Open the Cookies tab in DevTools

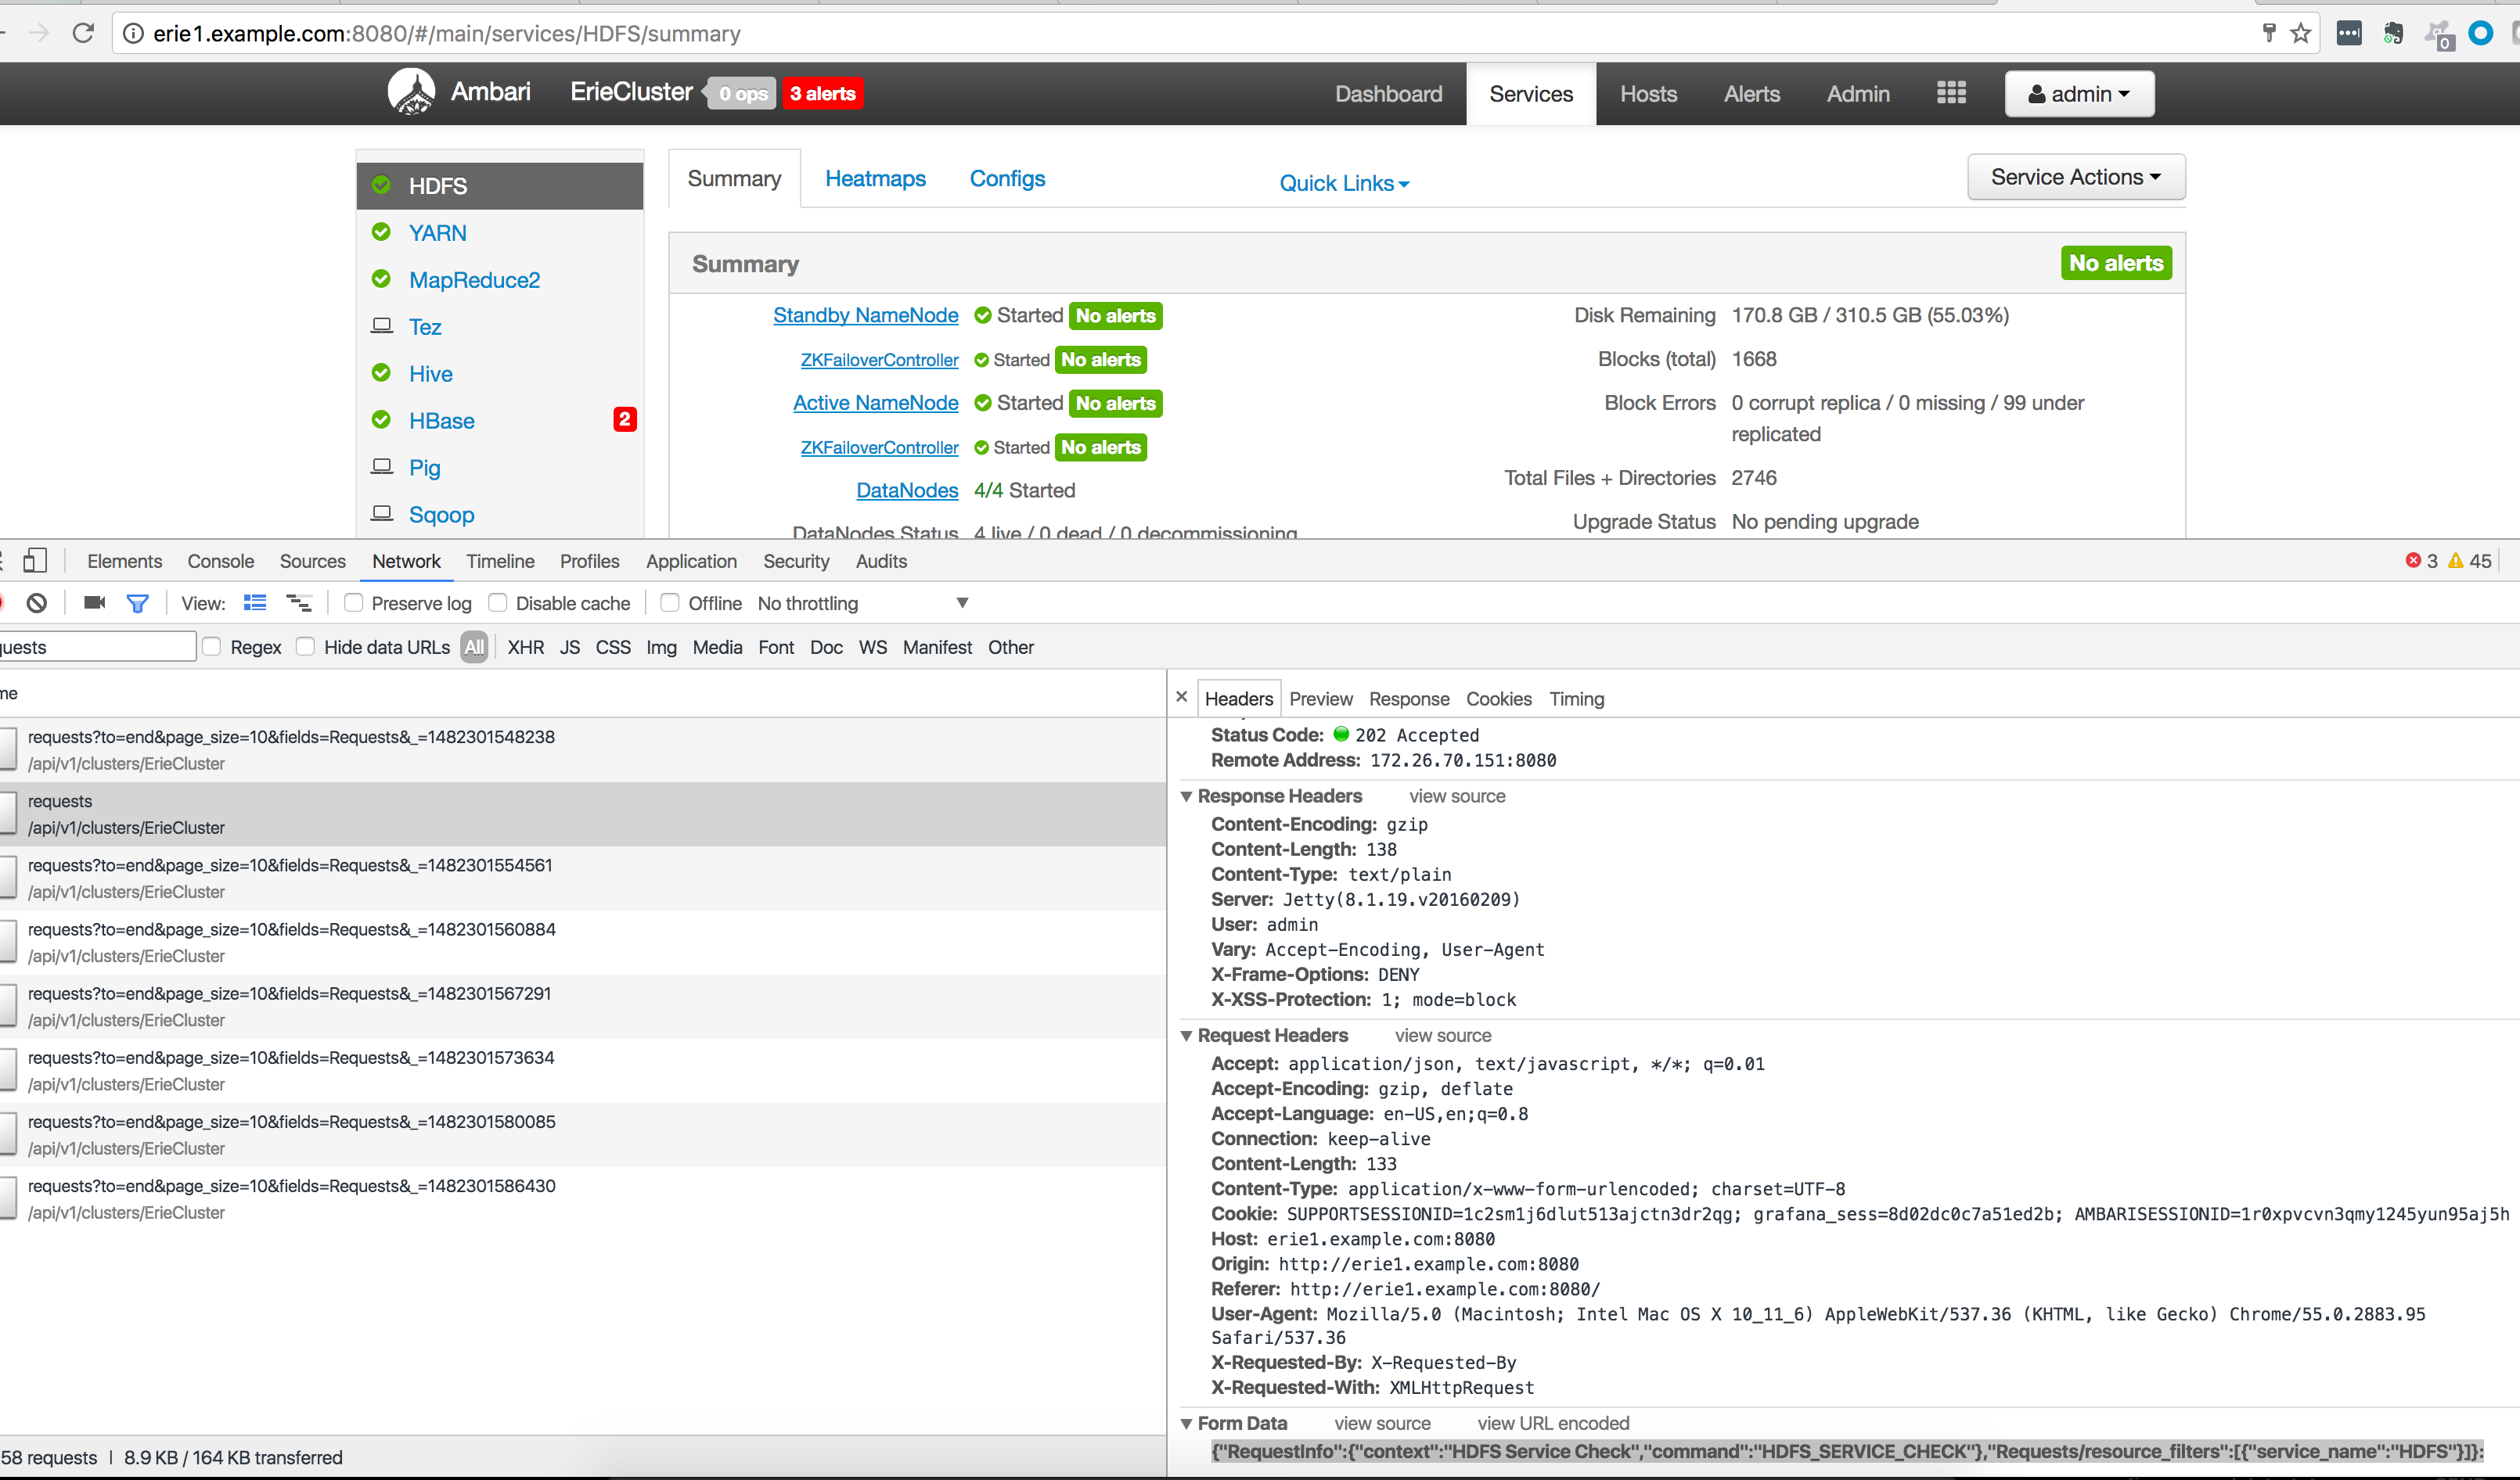point(1498,699)
